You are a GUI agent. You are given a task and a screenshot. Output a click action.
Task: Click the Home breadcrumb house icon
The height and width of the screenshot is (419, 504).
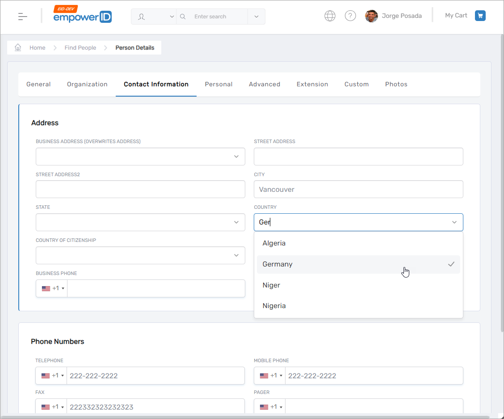pos(18,47)
